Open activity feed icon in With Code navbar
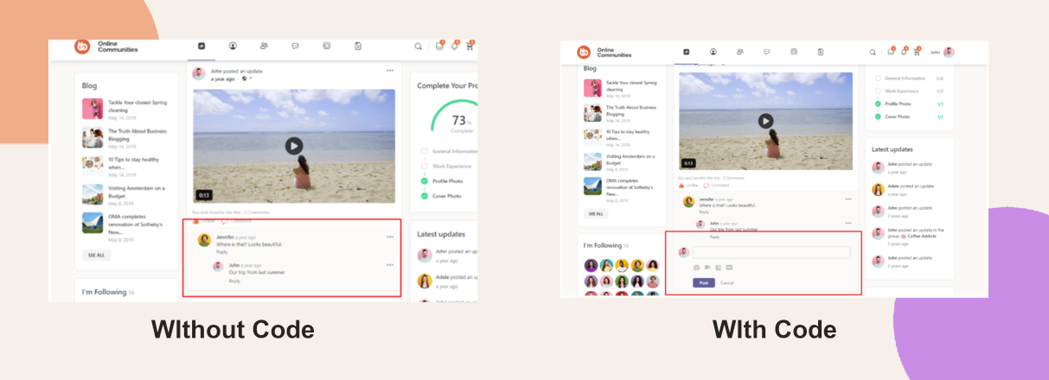The image size is (1049, 380). pos(686,52)
